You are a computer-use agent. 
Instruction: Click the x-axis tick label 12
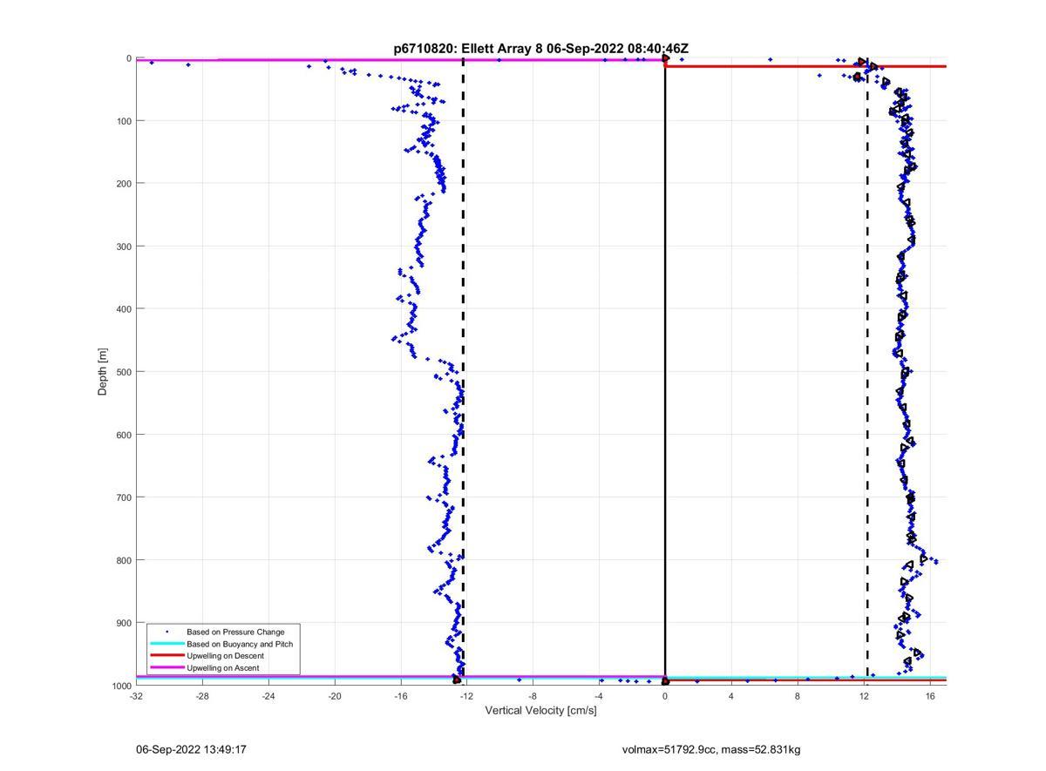coord(864,696)
